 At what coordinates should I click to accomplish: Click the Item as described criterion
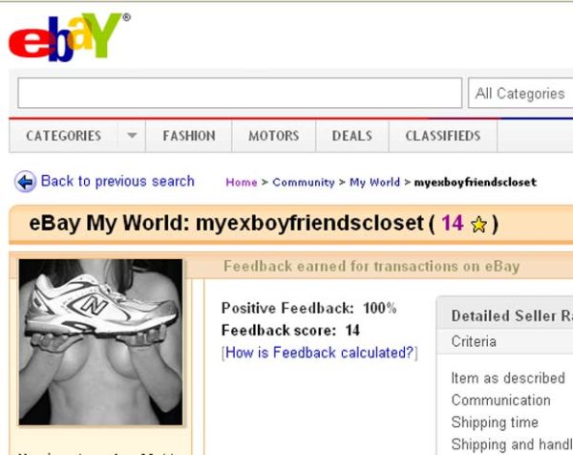[x=508, y=378]
